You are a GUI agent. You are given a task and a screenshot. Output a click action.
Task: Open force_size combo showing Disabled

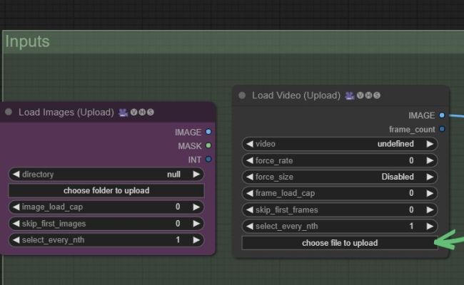[339, 177]
